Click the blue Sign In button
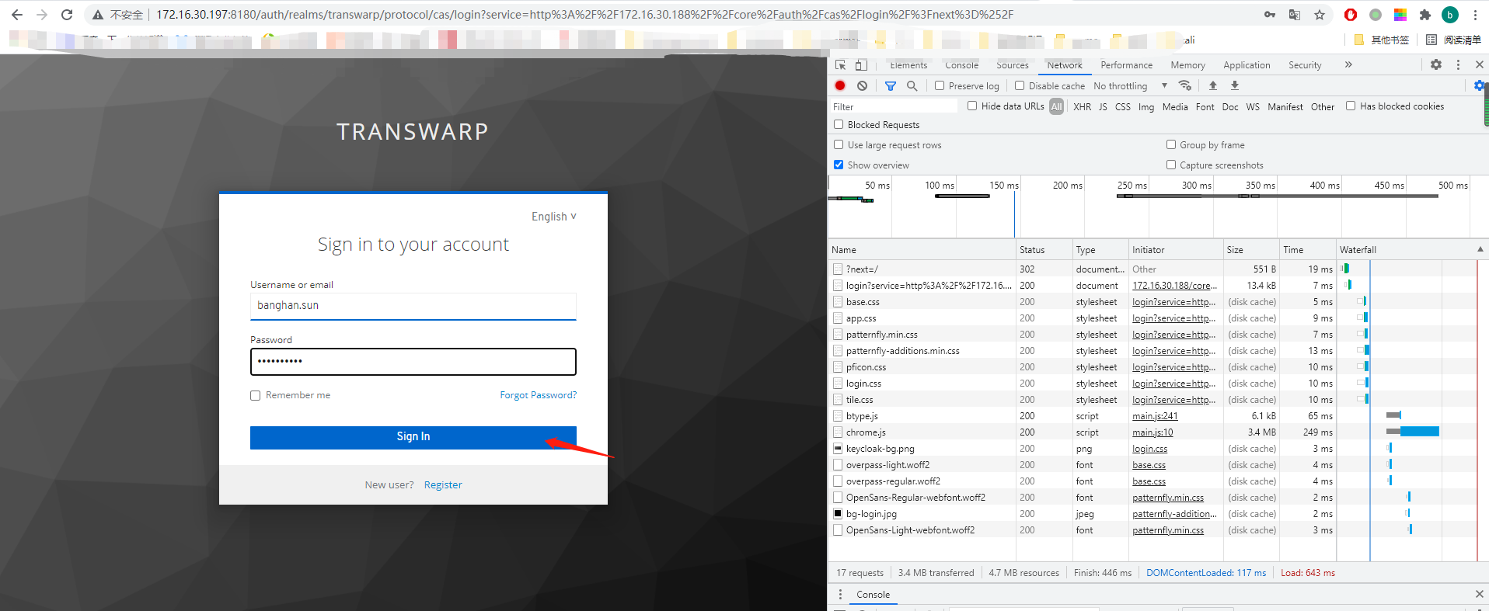 [413, 437]
